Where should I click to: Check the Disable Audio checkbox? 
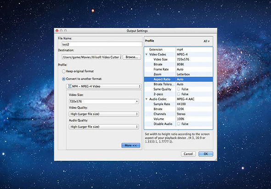[179, 124]
